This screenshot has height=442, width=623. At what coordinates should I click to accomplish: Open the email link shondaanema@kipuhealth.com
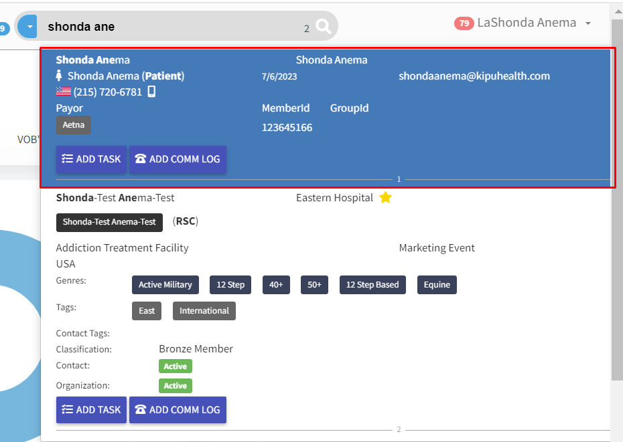coord(474,76)
